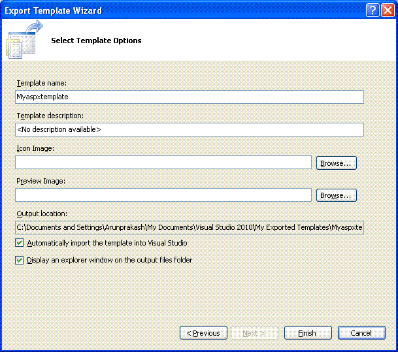The image size is (398, 352).
Task: Browse for a Preview Image file
Action: click(337, 195)
